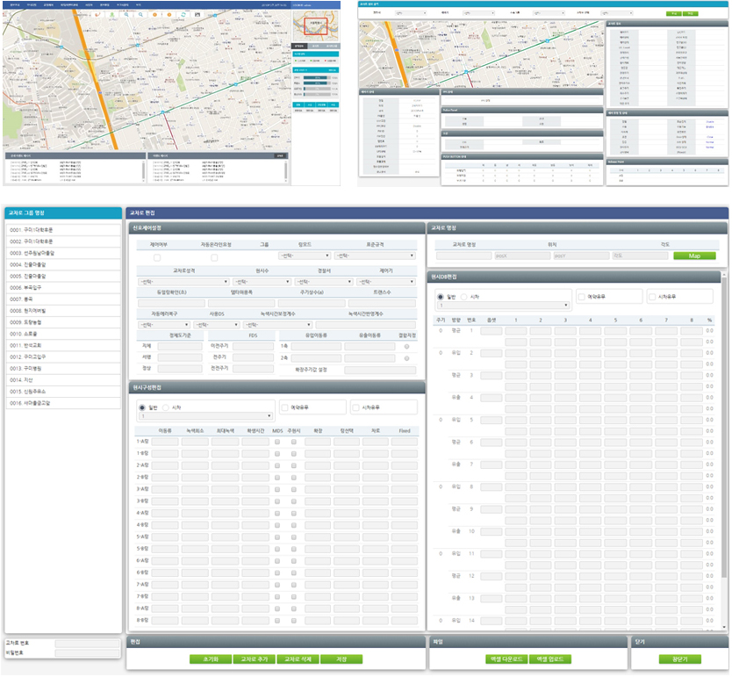Select group item 0007 in the list

pos(63,299)
